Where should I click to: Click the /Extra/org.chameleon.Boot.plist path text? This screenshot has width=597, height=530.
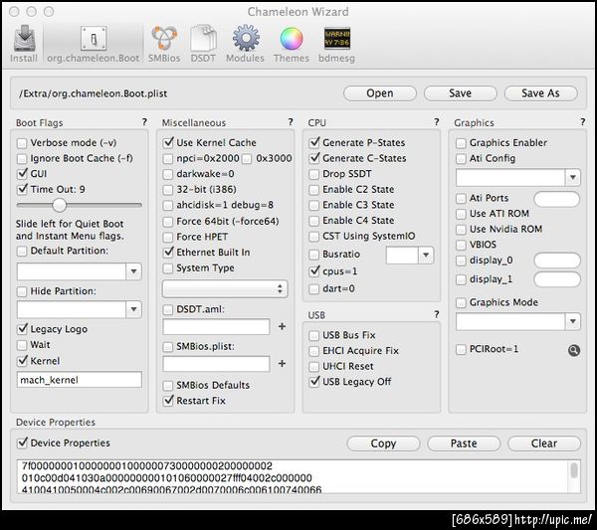[93, 93]
